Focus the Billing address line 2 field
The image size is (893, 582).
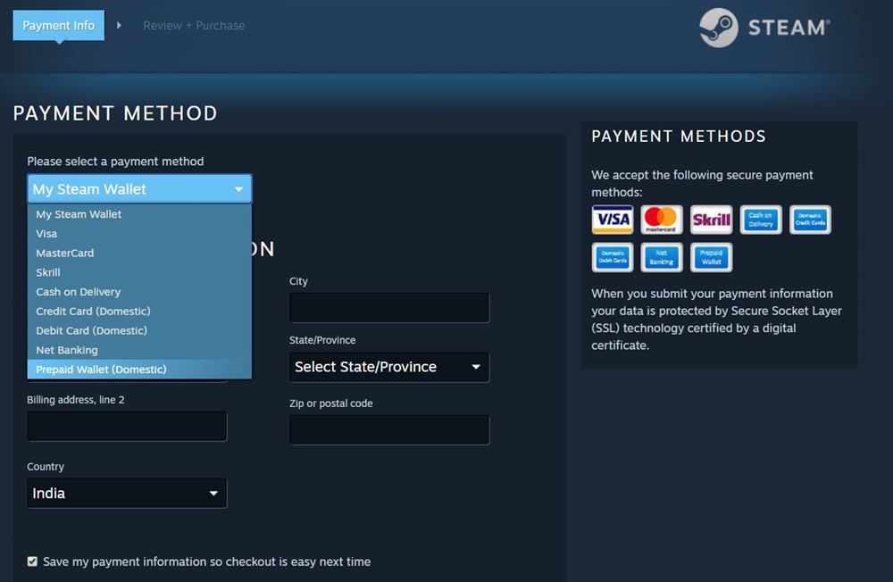(x=127, y=426)
